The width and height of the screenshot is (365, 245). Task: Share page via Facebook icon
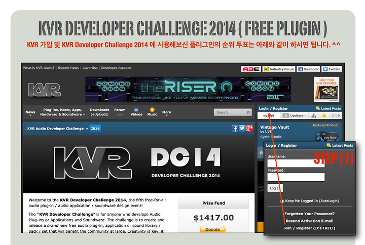coord(235,128)
